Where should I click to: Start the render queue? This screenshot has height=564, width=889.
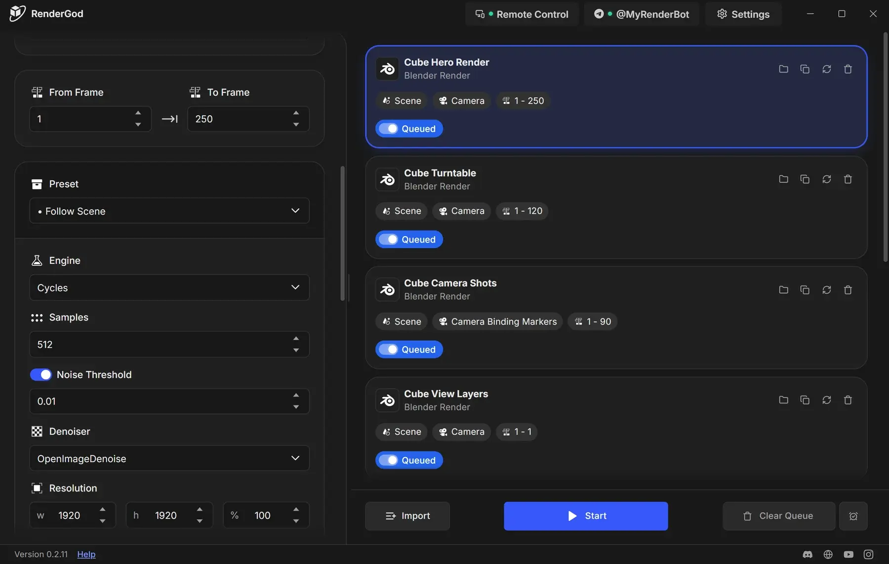coord(586,516)
